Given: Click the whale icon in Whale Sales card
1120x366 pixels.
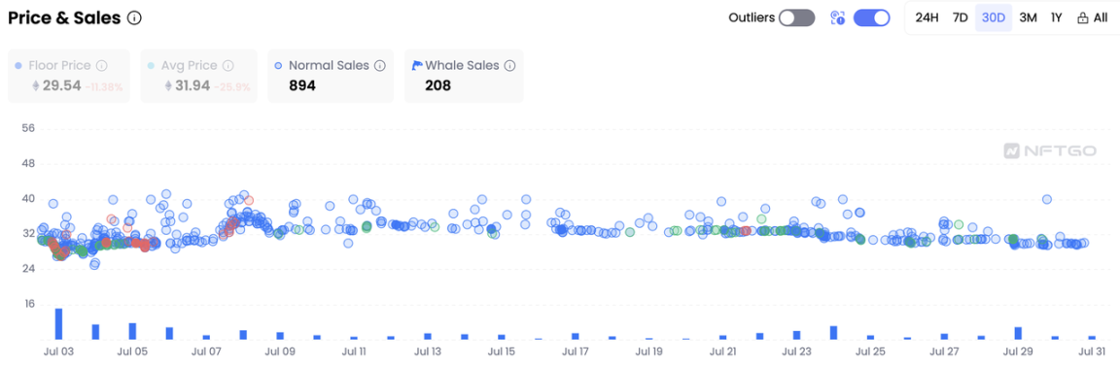Looking at the screenshot, I should click(x=417, y=66).
